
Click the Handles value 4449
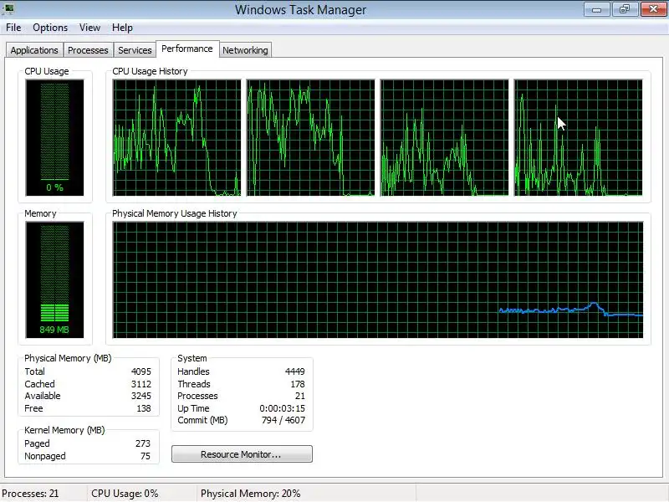pyautogui.click(x=295, y=371)
